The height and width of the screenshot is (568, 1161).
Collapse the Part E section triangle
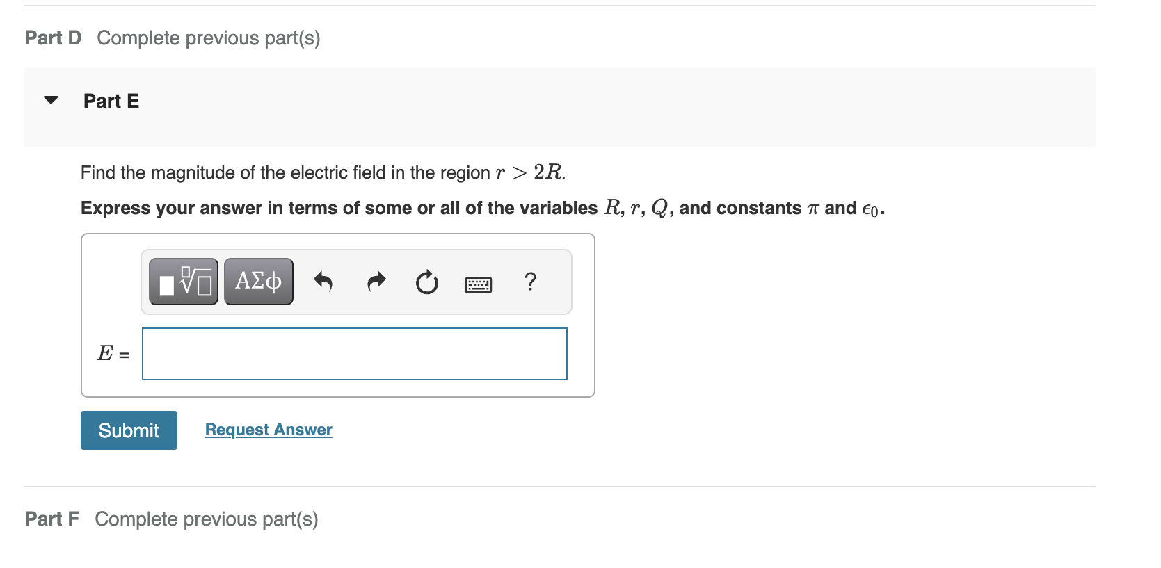pyautogui.click(x=49, y=100)
